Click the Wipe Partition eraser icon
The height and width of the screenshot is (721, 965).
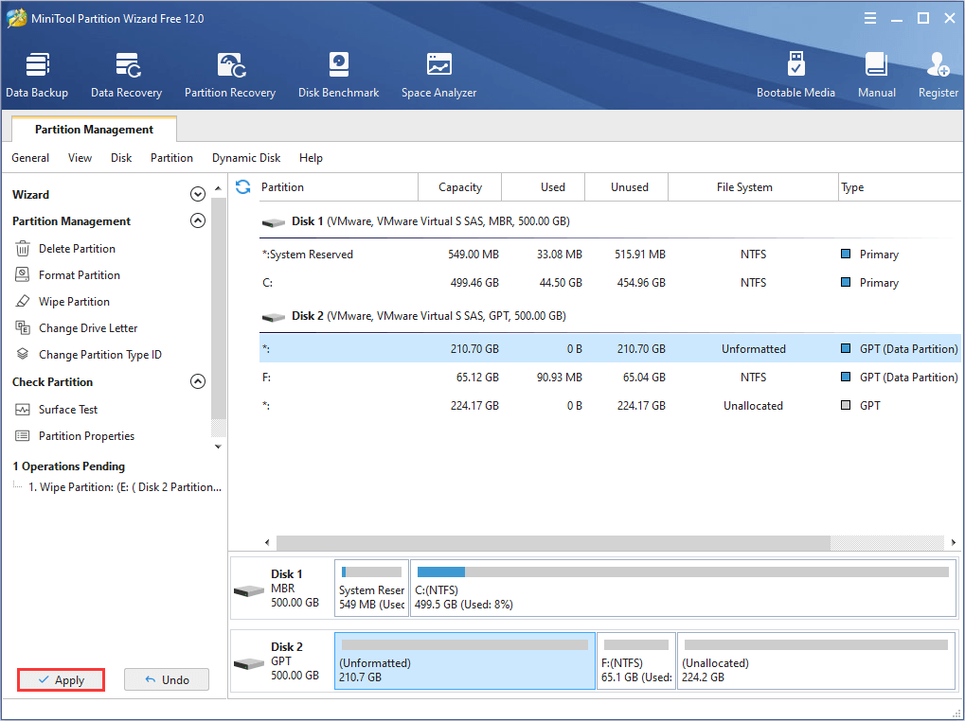tap(23, 301)
